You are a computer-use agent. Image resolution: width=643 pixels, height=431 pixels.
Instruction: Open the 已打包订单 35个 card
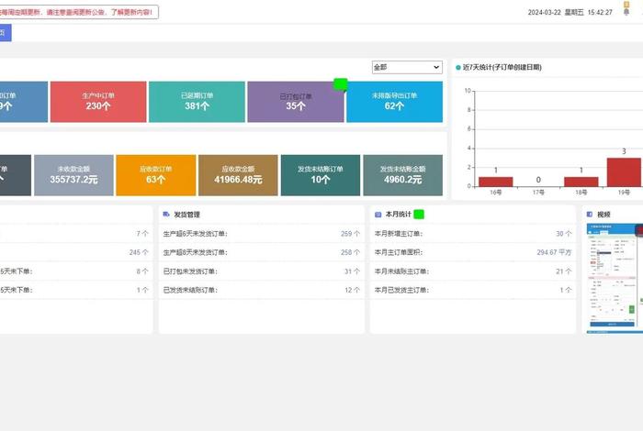pyautogui.click(x=295, y=102)
